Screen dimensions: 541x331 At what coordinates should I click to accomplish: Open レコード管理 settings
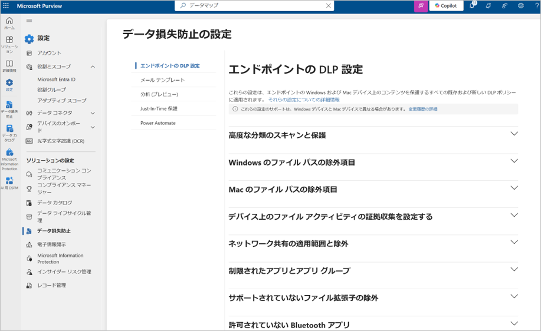51,285
